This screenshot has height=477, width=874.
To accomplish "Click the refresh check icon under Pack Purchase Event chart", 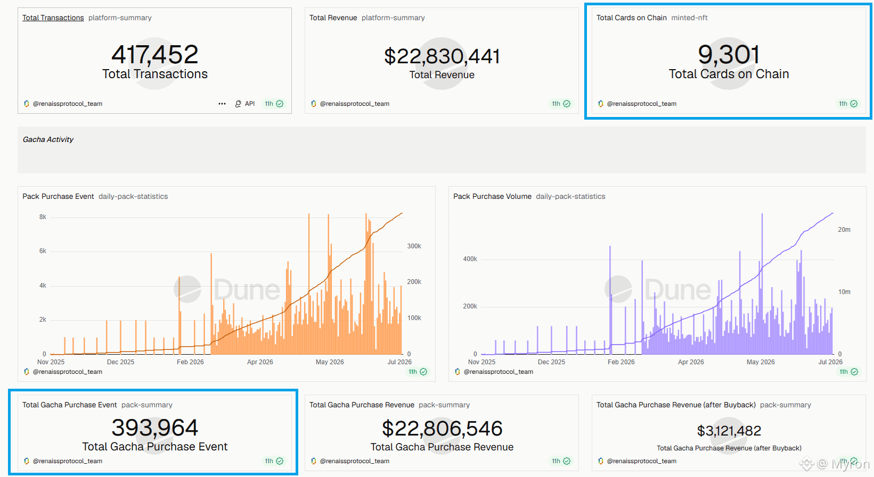I will [423, 372].
